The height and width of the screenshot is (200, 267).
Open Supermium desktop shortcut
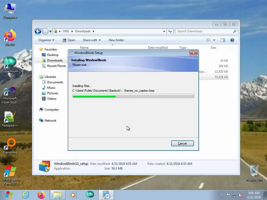[x=10, y=65]
